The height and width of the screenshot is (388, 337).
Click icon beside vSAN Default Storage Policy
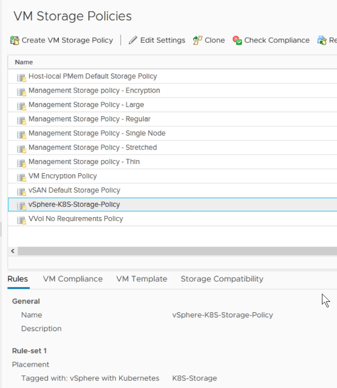[21, 192]
